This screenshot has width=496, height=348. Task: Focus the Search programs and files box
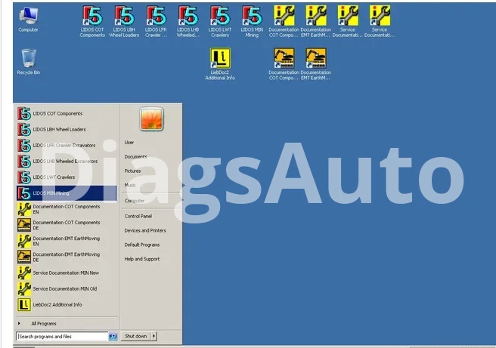tap(62, 337)
